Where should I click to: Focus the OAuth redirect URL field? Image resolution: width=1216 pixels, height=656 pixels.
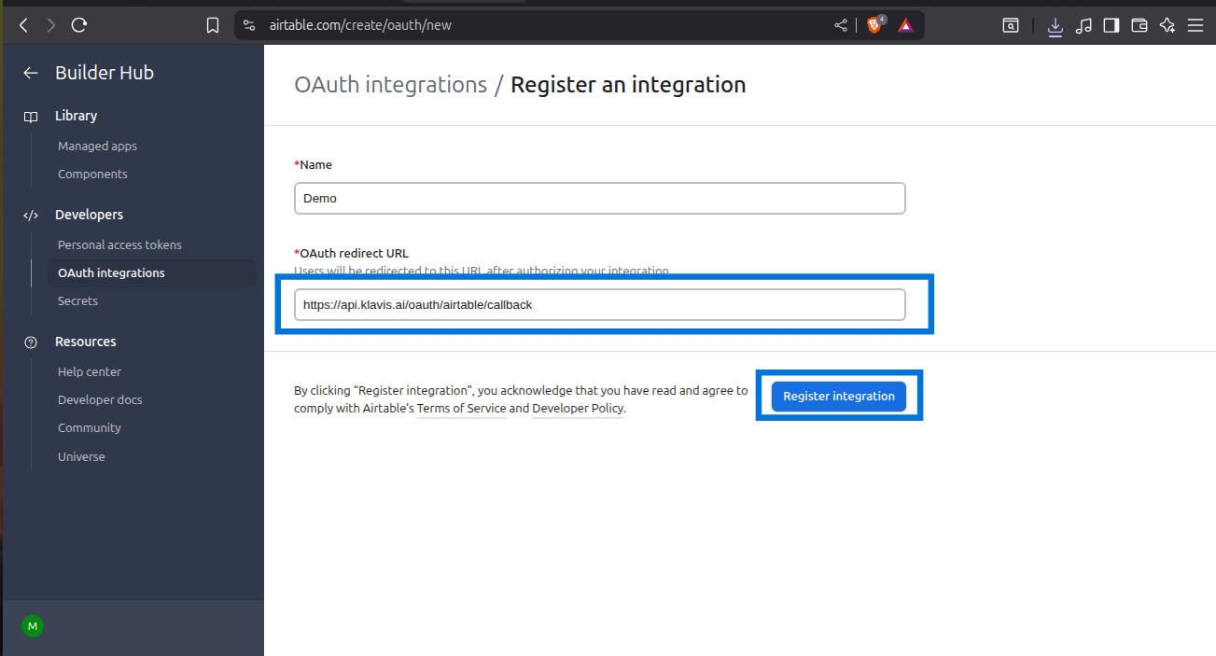[x=599, y=304]
